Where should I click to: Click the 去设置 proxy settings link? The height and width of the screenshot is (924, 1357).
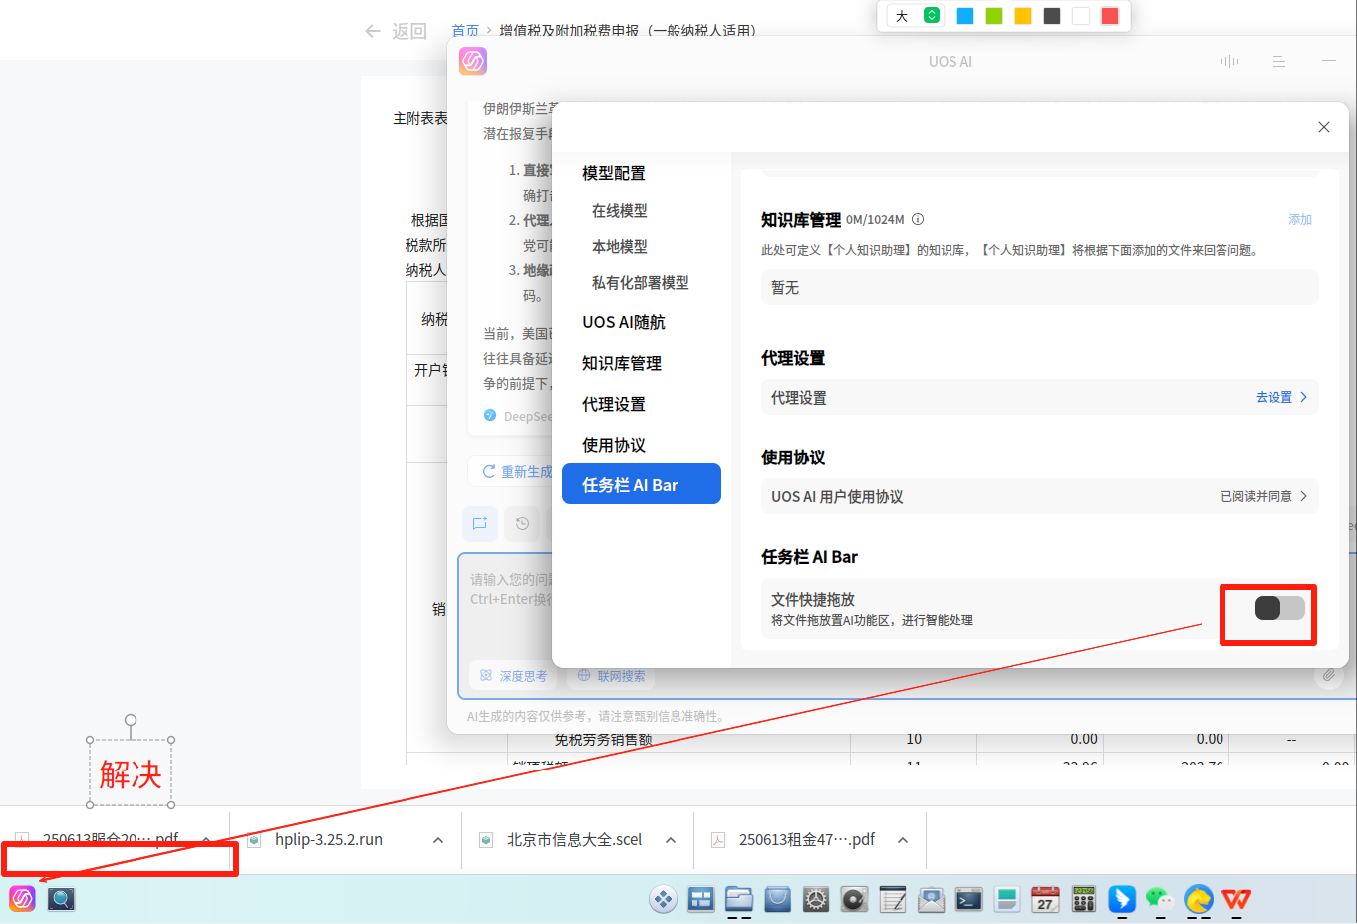[x=1281, y=397]
